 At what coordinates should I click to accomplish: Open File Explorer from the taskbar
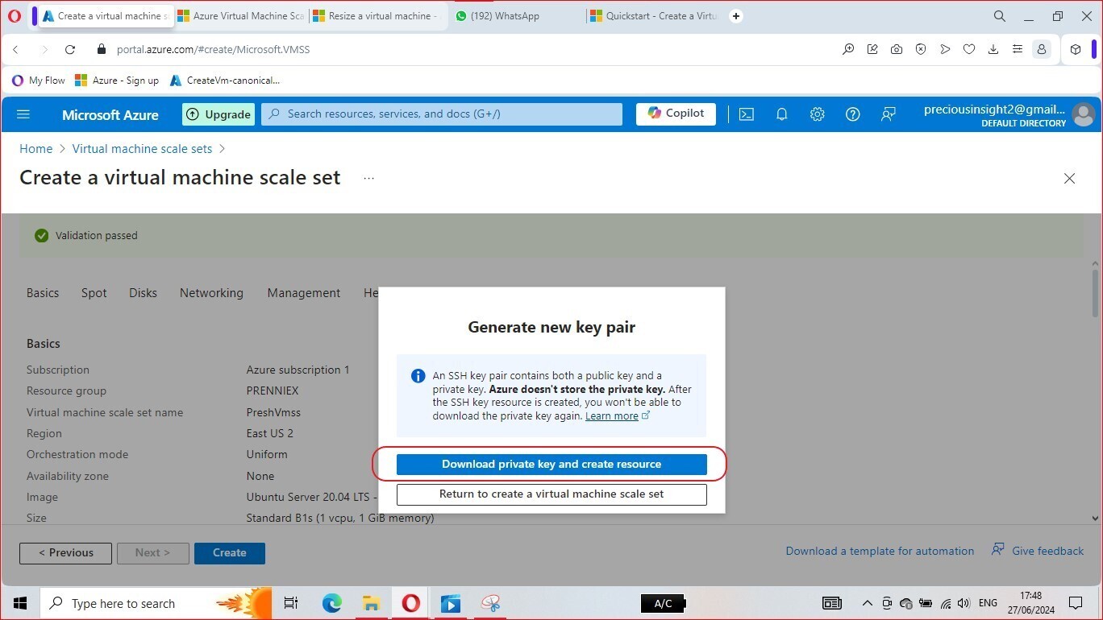click(371, 603)
